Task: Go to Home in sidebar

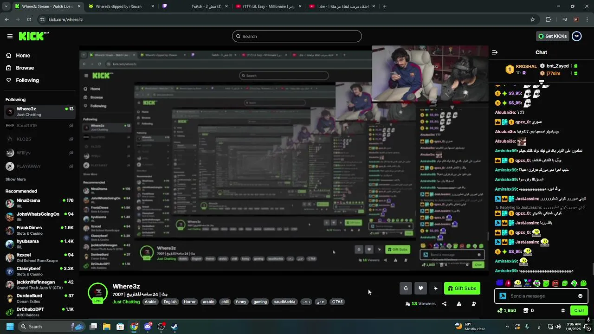Action: [23, 56]
